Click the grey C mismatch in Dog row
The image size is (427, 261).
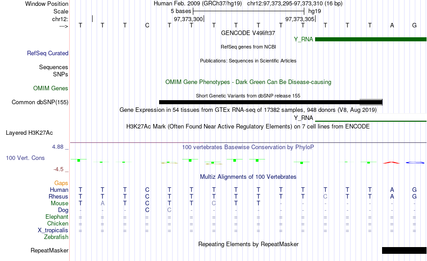tap(169, 210)
